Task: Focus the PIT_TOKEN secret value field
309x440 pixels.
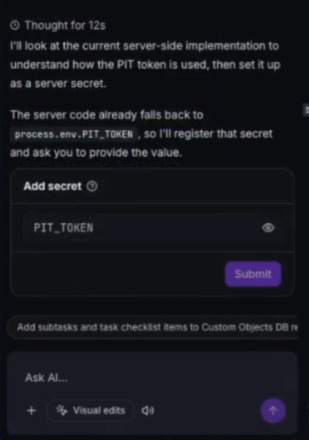Action: point(142,228)
